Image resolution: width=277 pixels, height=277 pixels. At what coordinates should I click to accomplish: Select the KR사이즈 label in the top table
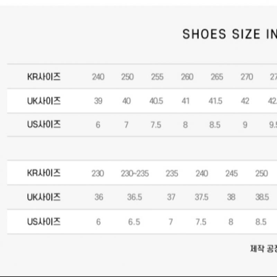(44, 77)
